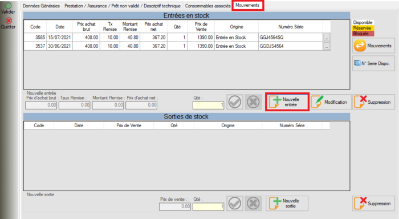Click the yellow Réservée legend swatch

(x=363, y=28)
